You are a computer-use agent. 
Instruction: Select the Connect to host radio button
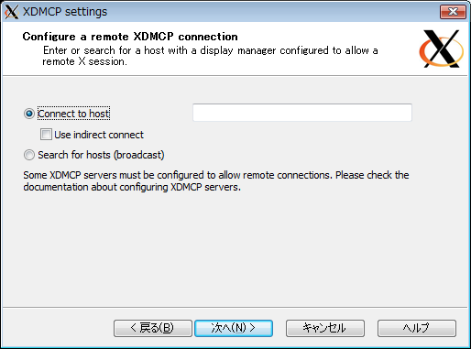(29, 114)
